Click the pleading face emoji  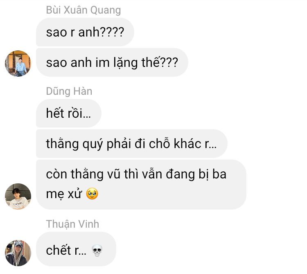[92, 194]
